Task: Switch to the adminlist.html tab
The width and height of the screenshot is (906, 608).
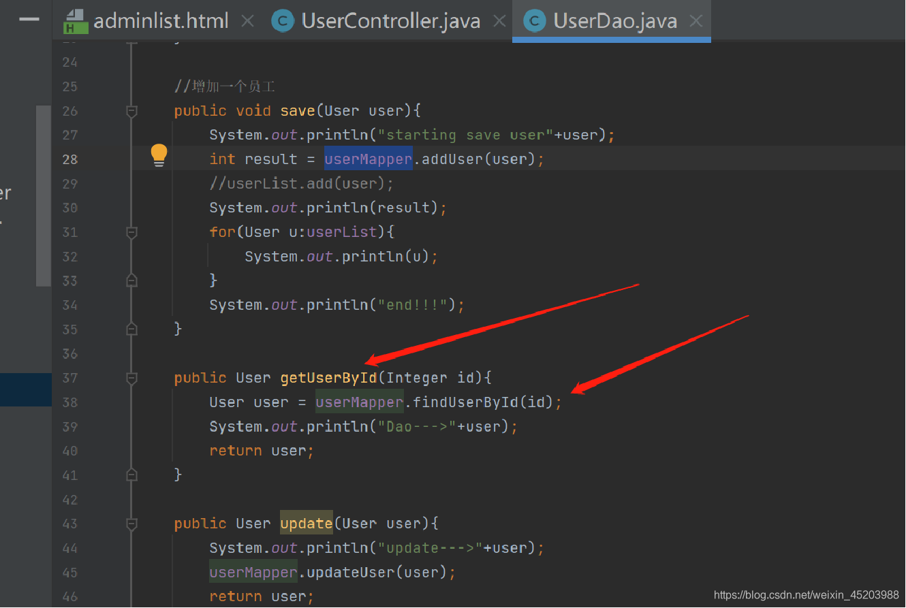Action: 161,21
